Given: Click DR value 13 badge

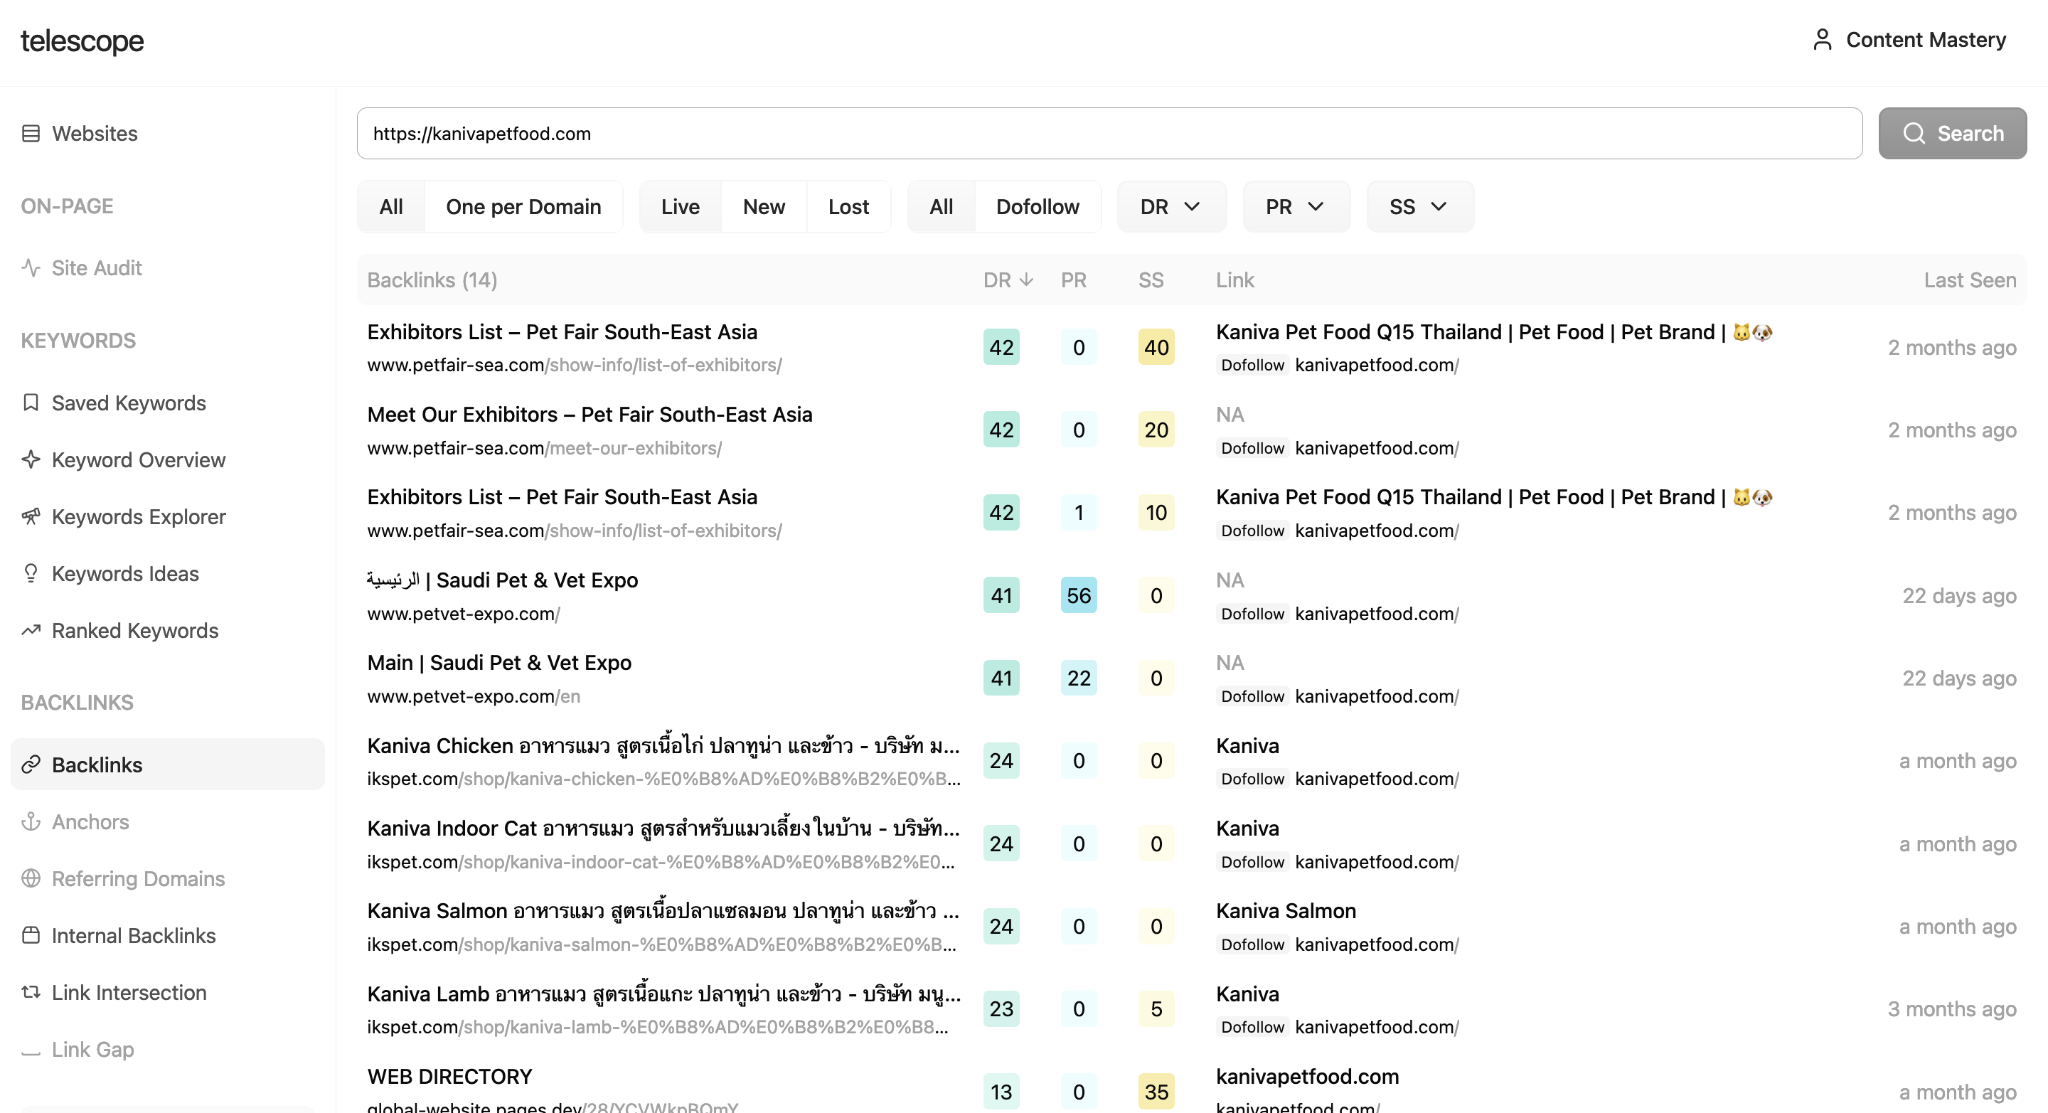Looking at the screenshot, I should point(1001,1092).
